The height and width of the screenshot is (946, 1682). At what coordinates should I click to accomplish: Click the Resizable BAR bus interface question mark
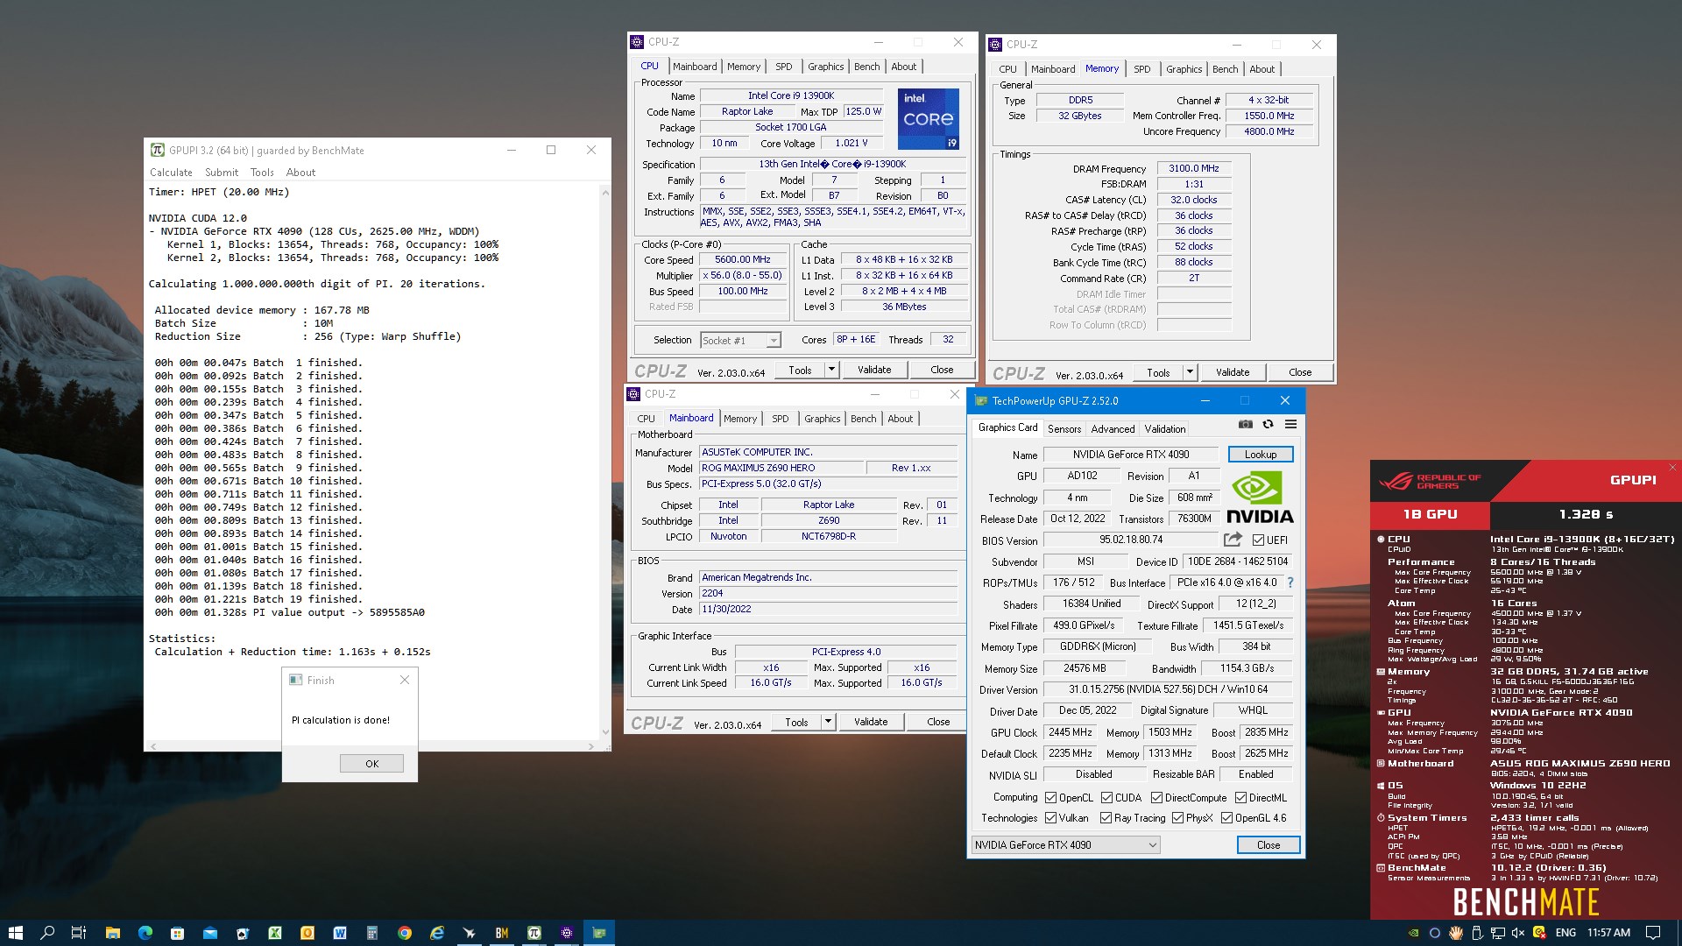pos(1290,582)
